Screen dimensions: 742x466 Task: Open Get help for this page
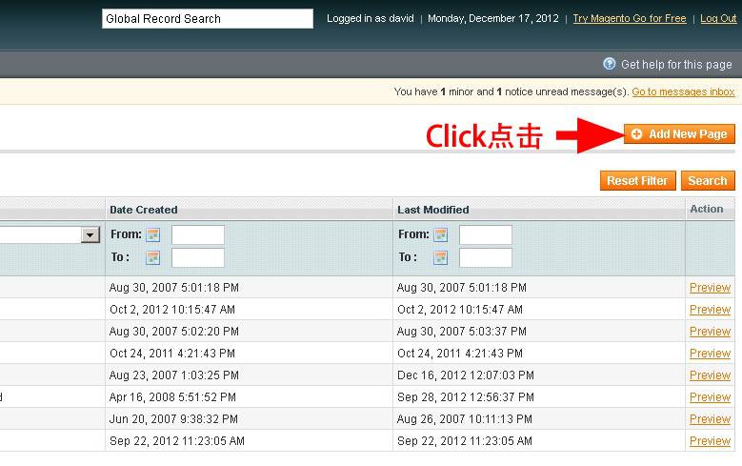[x=676, y=65]
